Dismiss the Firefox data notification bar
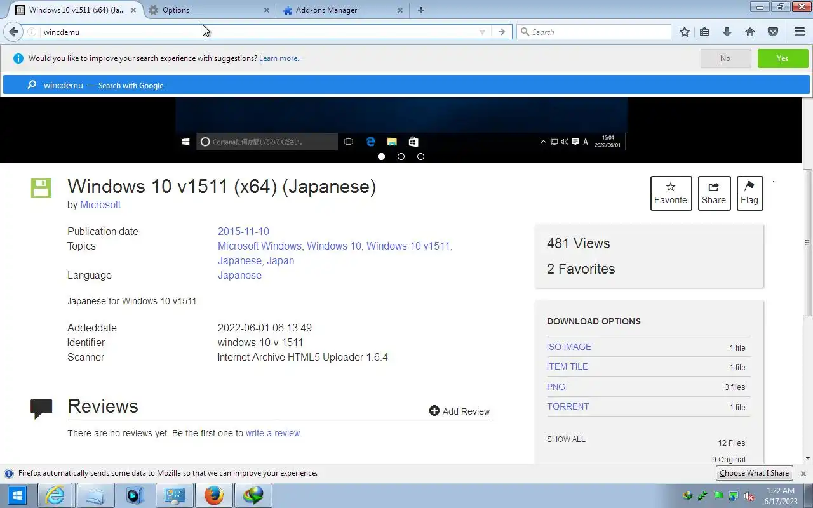Screen dimensions: 813x508 pos(803,474)
